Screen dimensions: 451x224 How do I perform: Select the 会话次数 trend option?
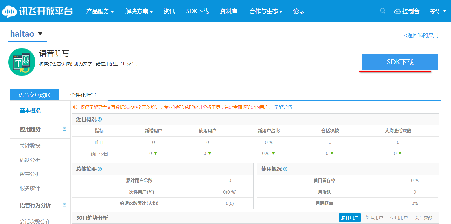424,218
